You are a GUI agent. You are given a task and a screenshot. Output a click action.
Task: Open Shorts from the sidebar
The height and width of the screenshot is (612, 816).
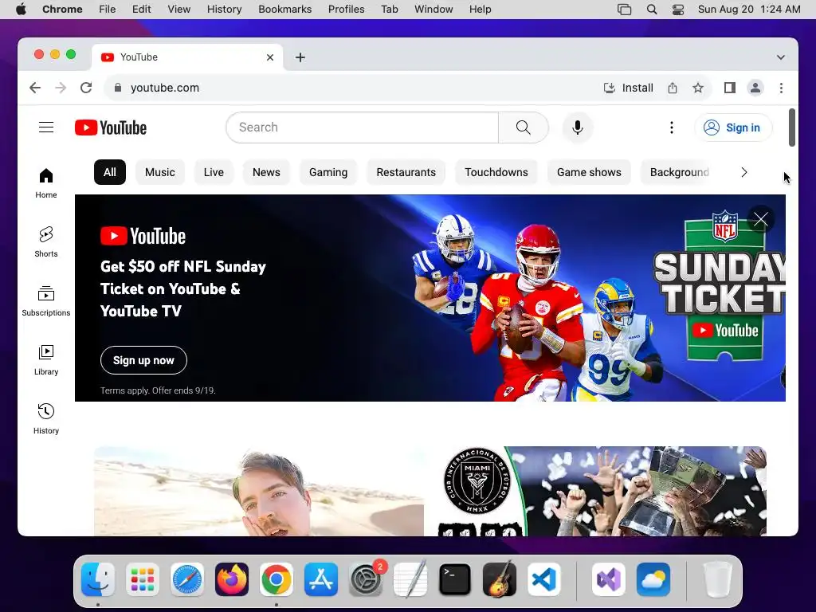46,242
